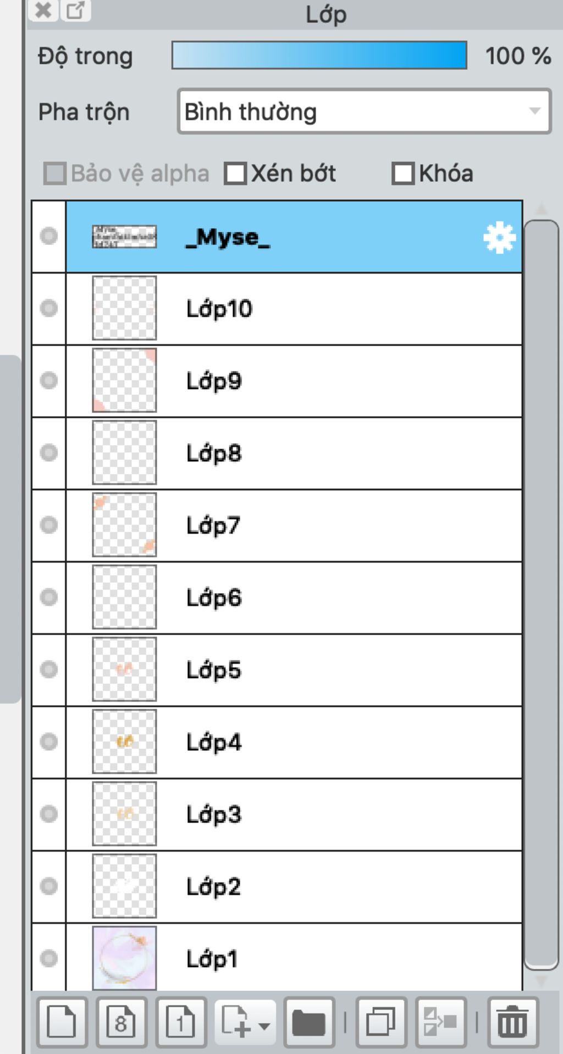Screen dimensions: 563x1054
Task: Pop out the Lớp panel
Action: click(x=75, y=10)
